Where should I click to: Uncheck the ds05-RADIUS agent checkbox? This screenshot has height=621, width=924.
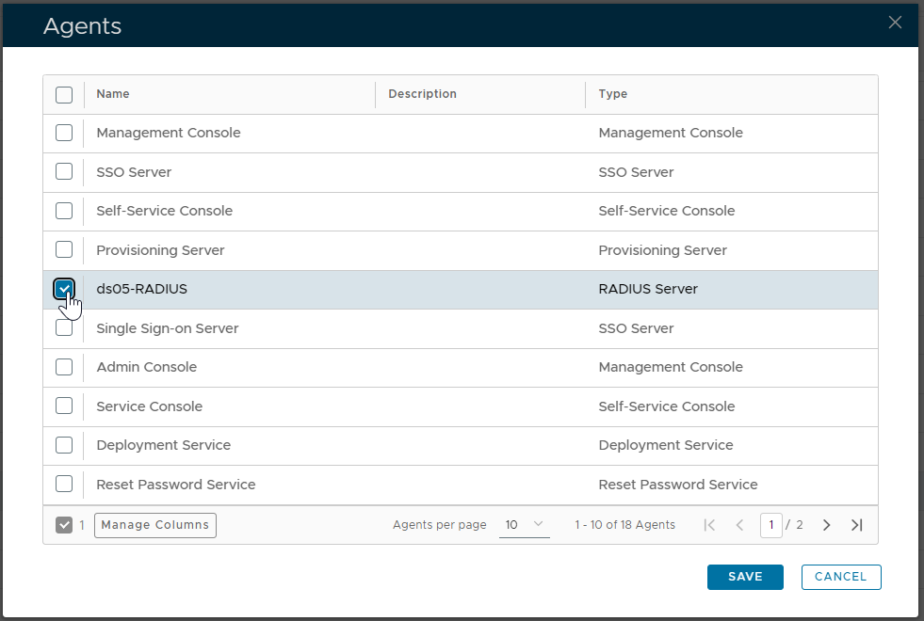point(64,289)
